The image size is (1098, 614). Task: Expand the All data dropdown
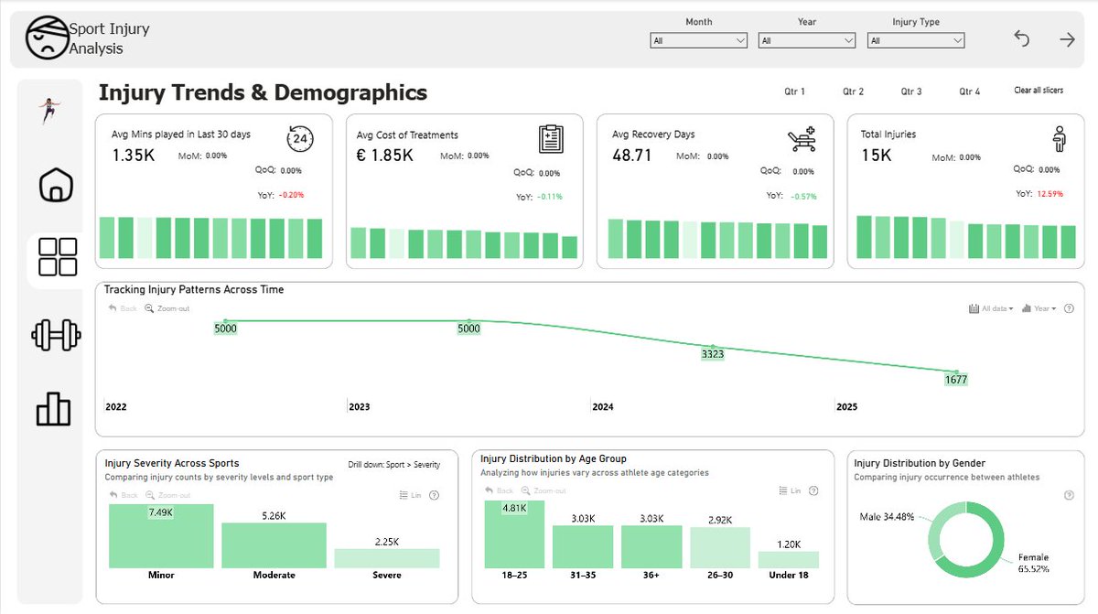990,308
